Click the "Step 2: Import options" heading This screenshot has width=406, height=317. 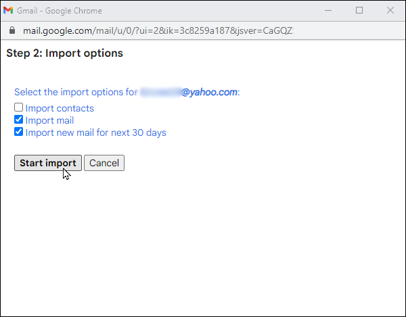[64, 53]
